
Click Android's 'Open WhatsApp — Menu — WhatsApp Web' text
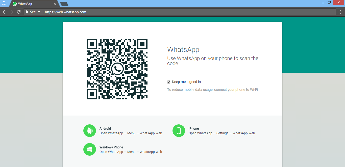tap(131, 133)
